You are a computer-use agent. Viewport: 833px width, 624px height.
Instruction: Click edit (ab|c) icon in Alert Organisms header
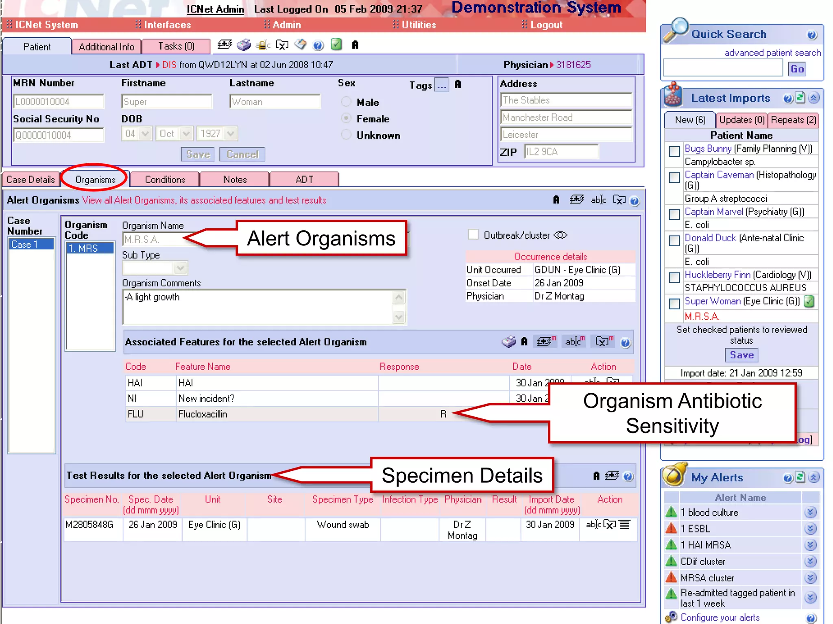[x=598, y=199]
